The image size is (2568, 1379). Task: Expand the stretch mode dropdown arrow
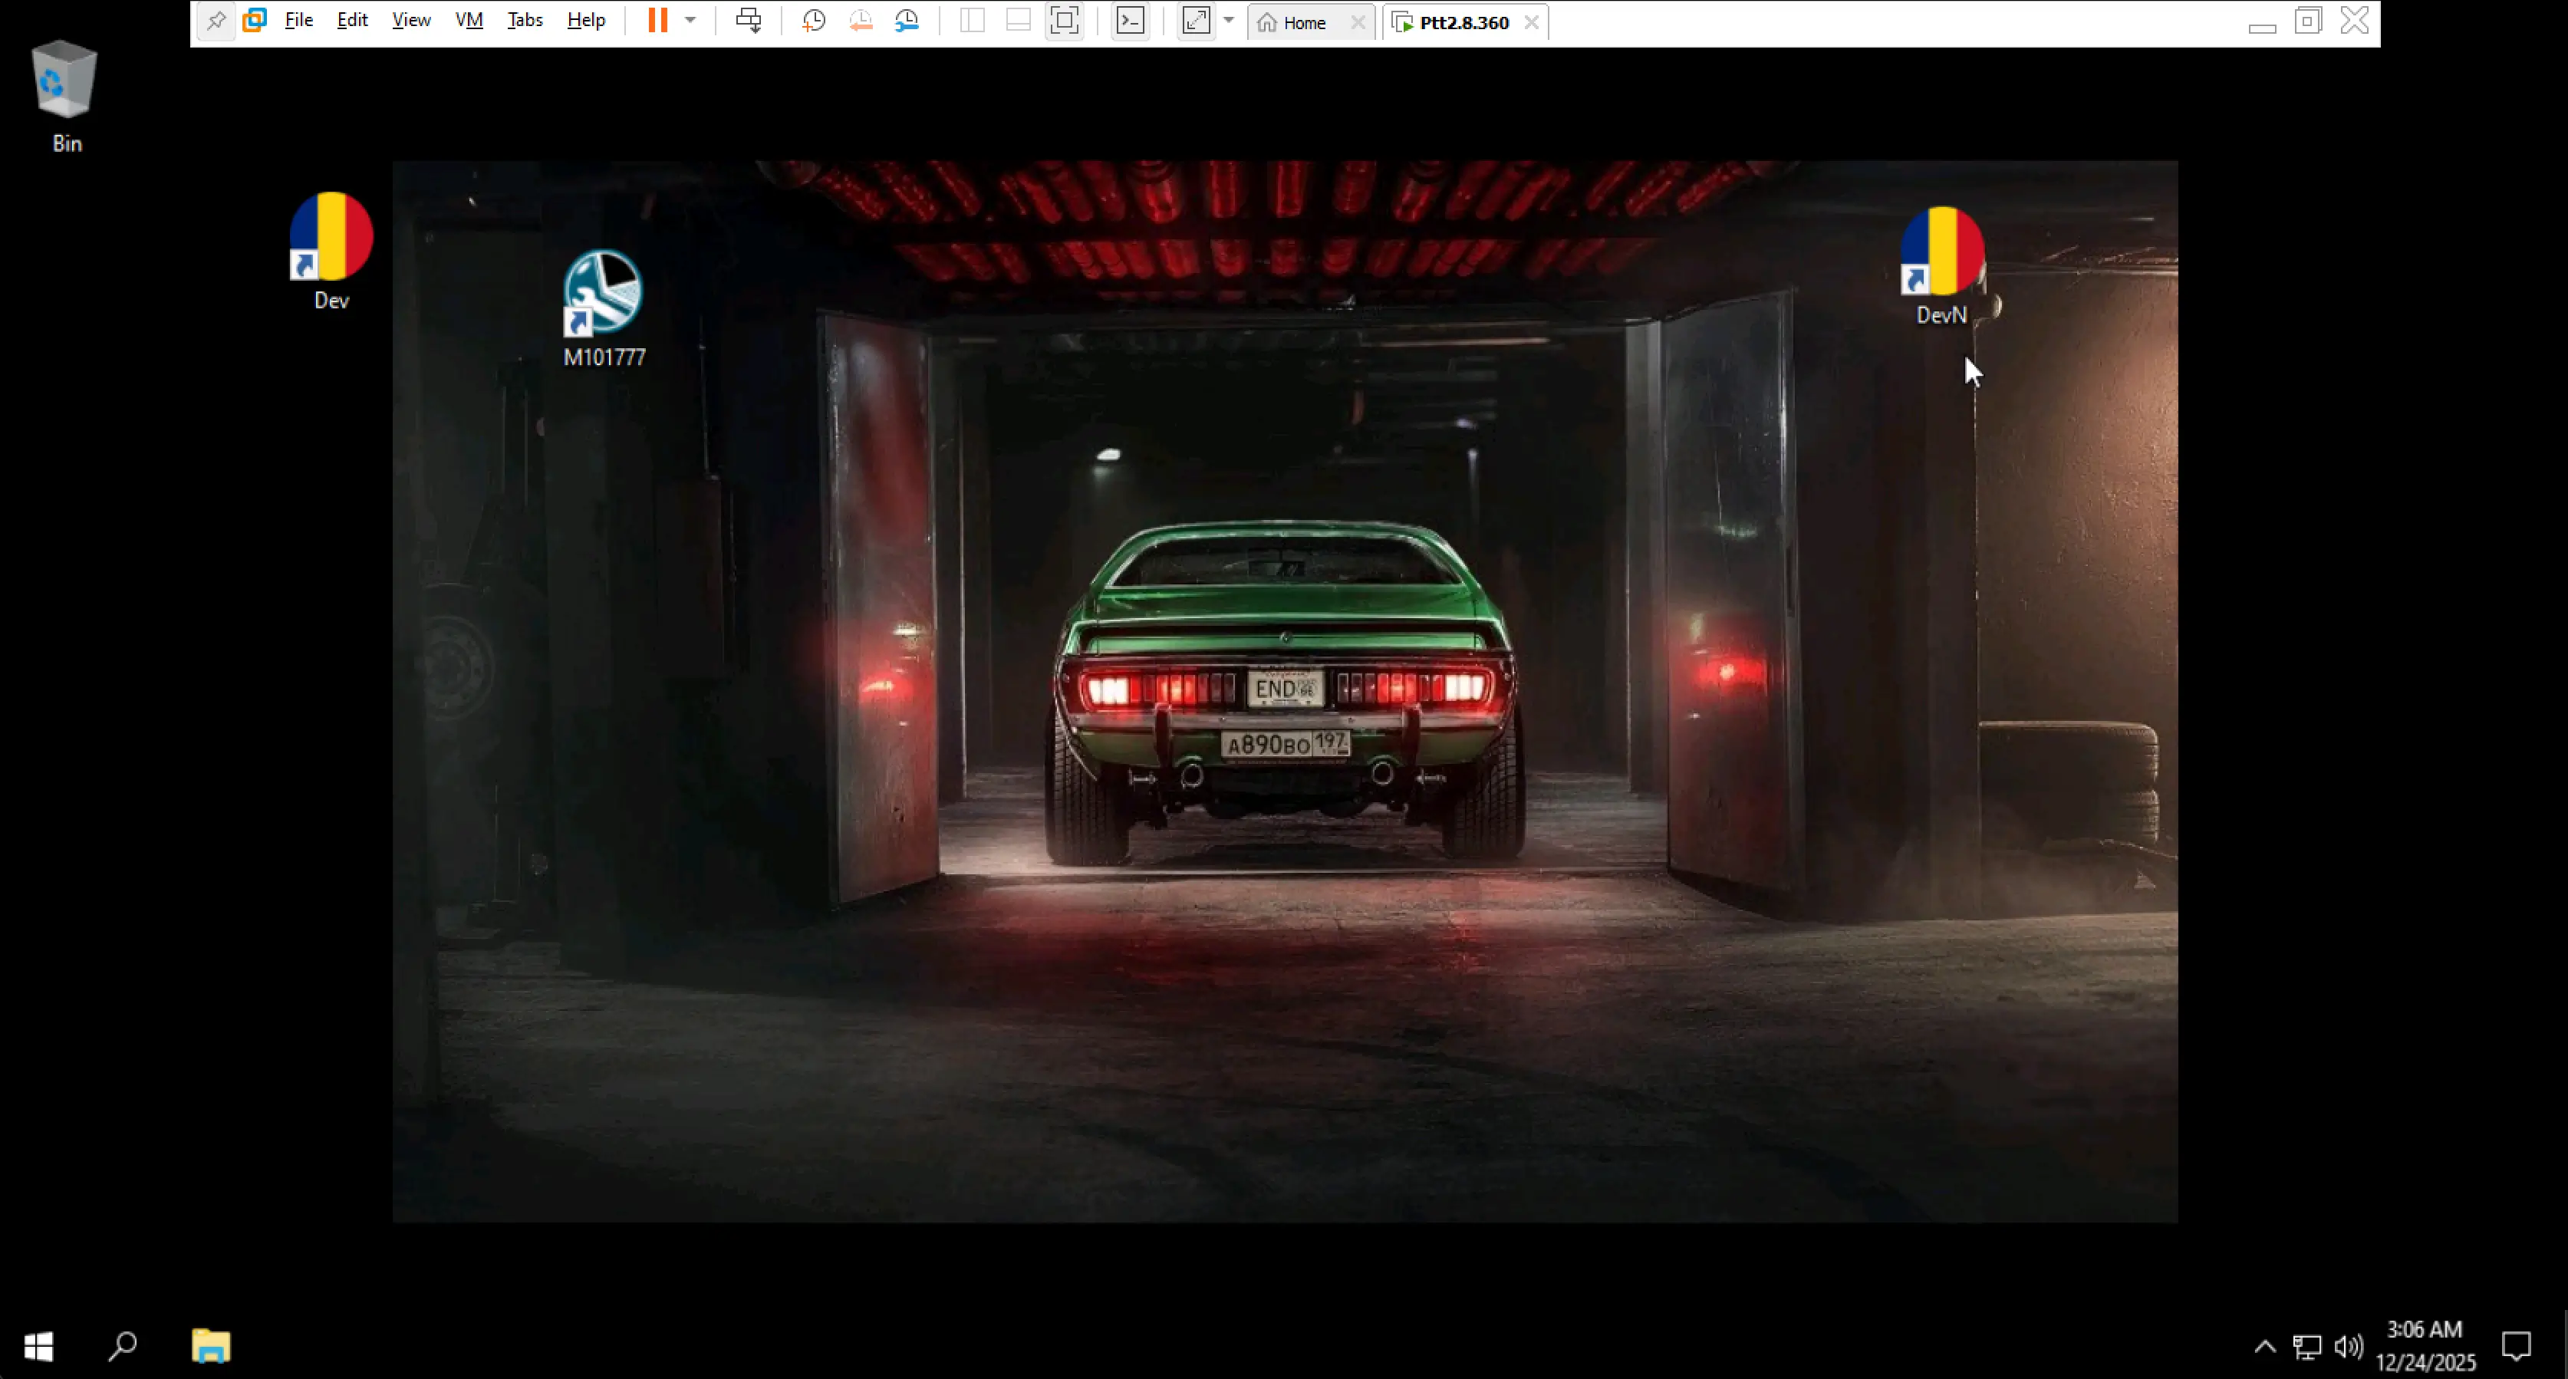pyautogui.click(x=1228, y=21)
